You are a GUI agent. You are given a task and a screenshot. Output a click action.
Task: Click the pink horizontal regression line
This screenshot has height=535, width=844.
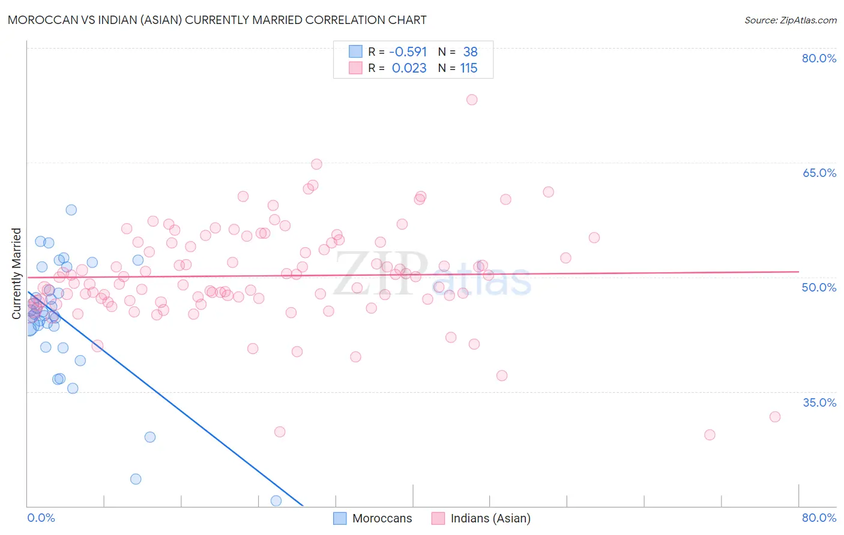[413, 274]
